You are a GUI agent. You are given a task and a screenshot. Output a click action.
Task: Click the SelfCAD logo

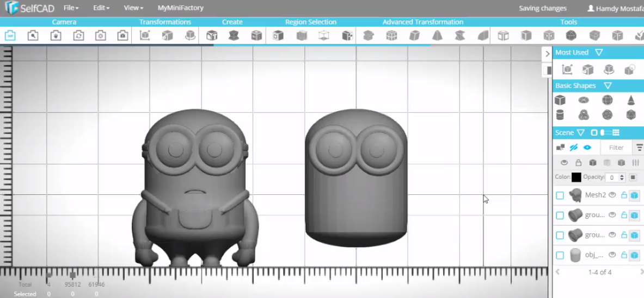click(x=28, y=8)
